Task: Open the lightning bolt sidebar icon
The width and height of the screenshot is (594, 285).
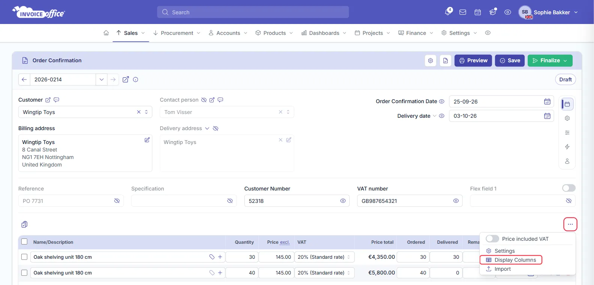Action: 567,147
